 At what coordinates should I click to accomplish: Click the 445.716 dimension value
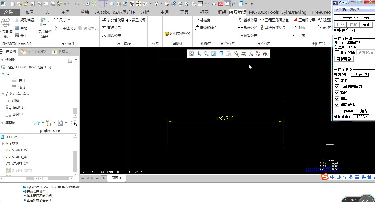(225, 118)
